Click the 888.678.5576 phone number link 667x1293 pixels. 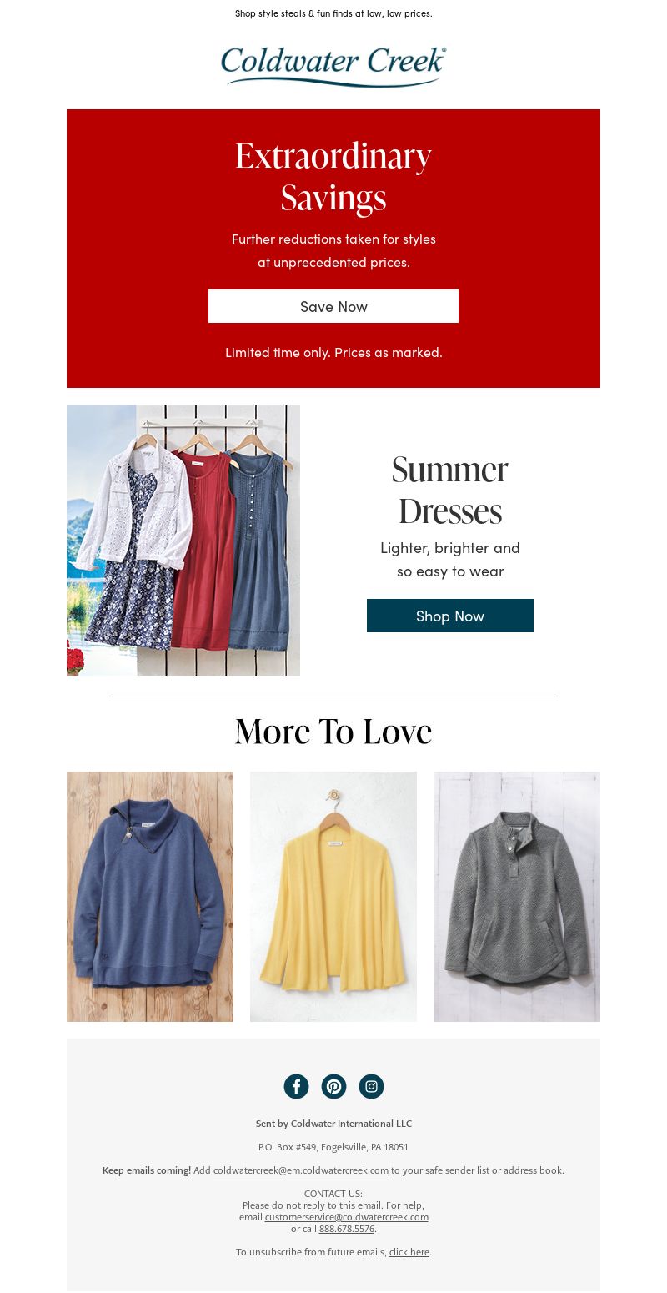pos(347,1229)
